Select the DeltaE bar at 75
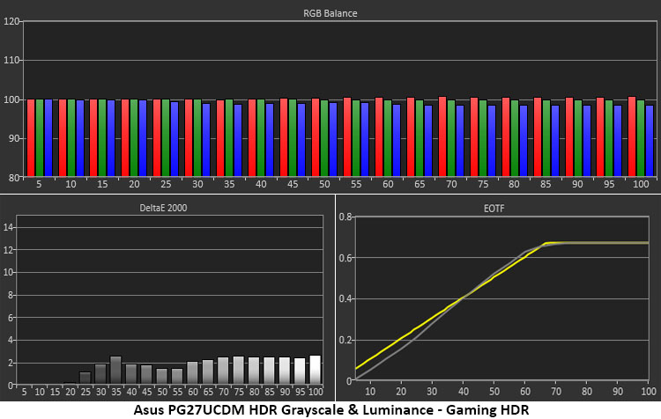 click(x=239, y=371)
